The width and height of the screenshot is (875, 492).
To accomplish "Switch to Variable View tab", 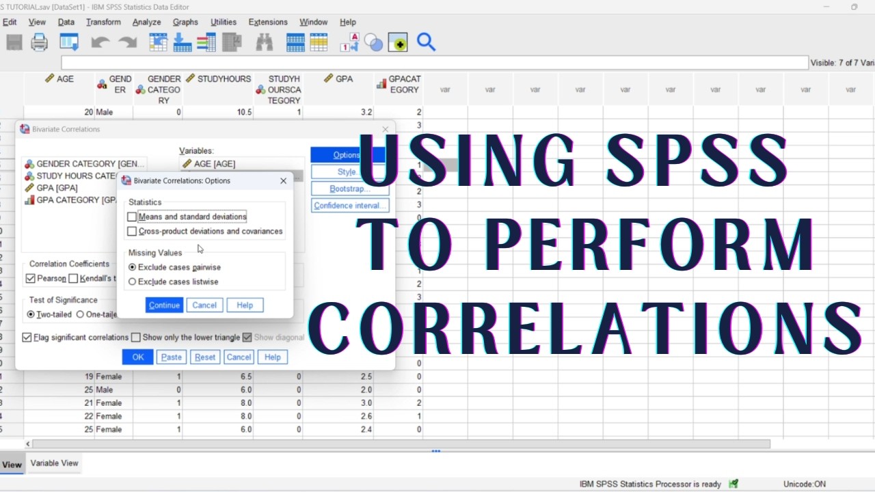I will point(54,463).
